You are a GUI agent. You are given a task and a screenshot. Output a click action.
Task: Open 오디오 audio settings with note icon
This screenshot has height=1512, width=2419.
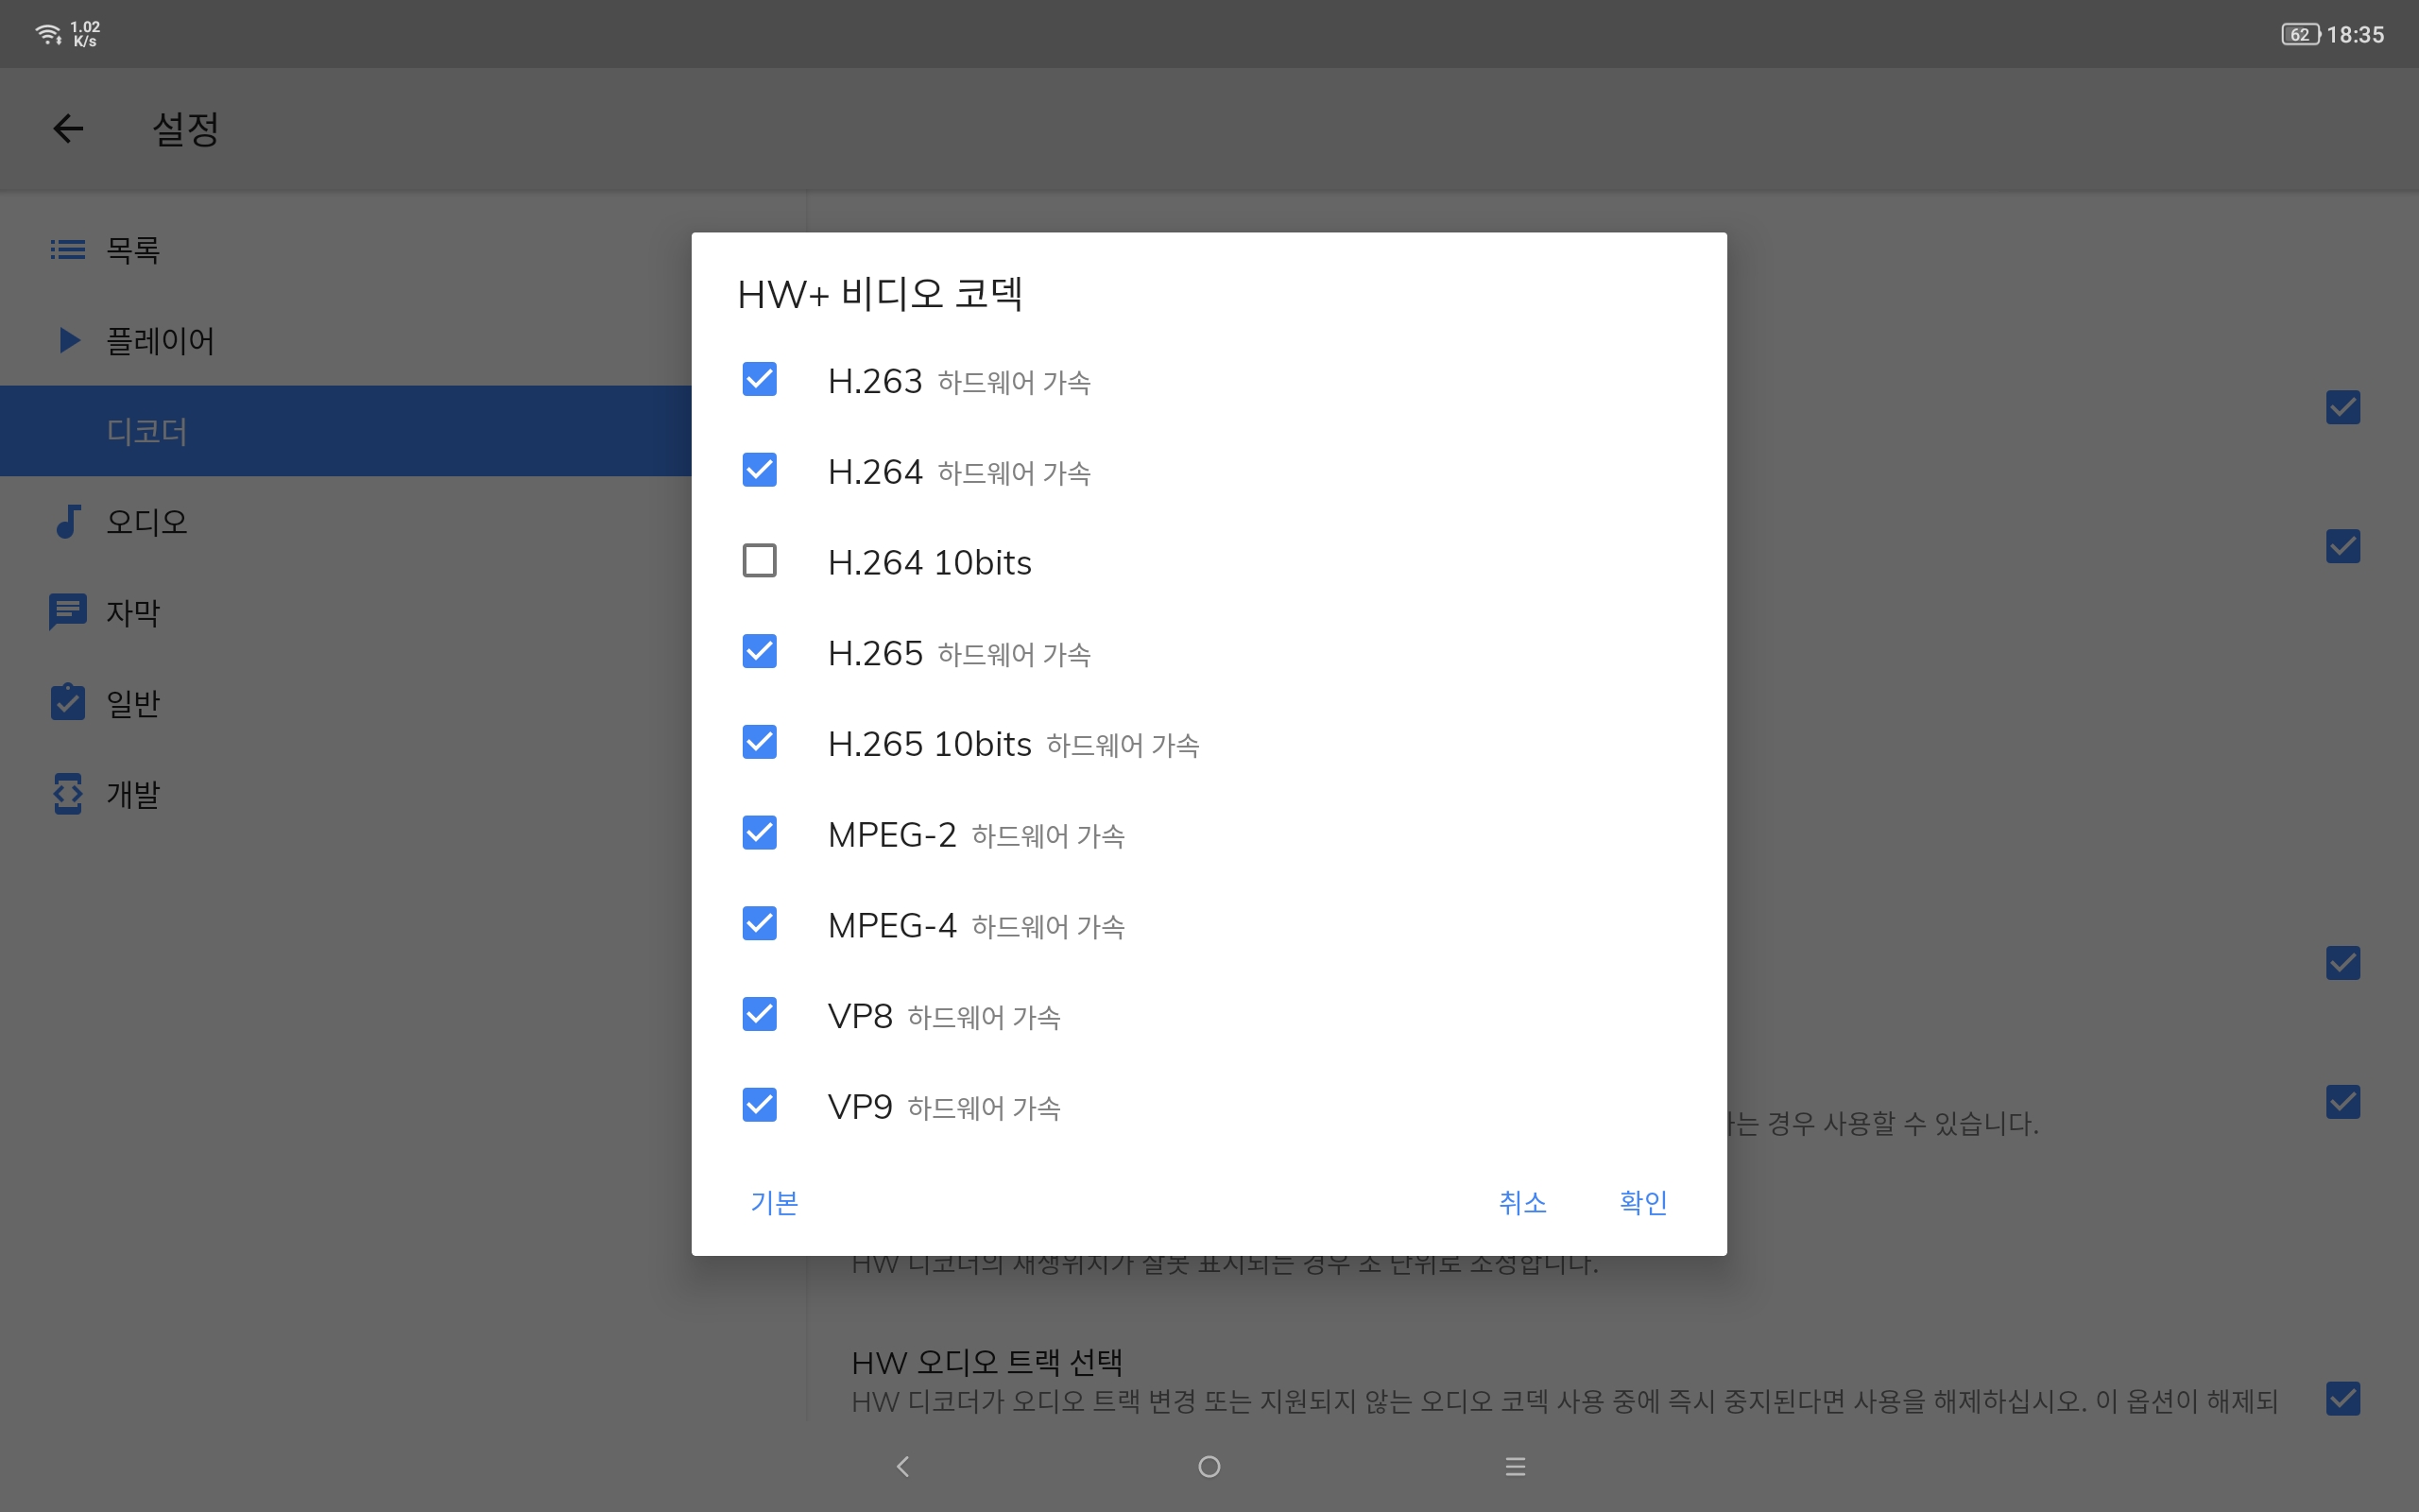point(146,522)
